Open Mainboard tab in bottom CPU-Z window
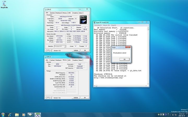The width and height of the screenshot is (188, 117). click(x=58, y=60)
